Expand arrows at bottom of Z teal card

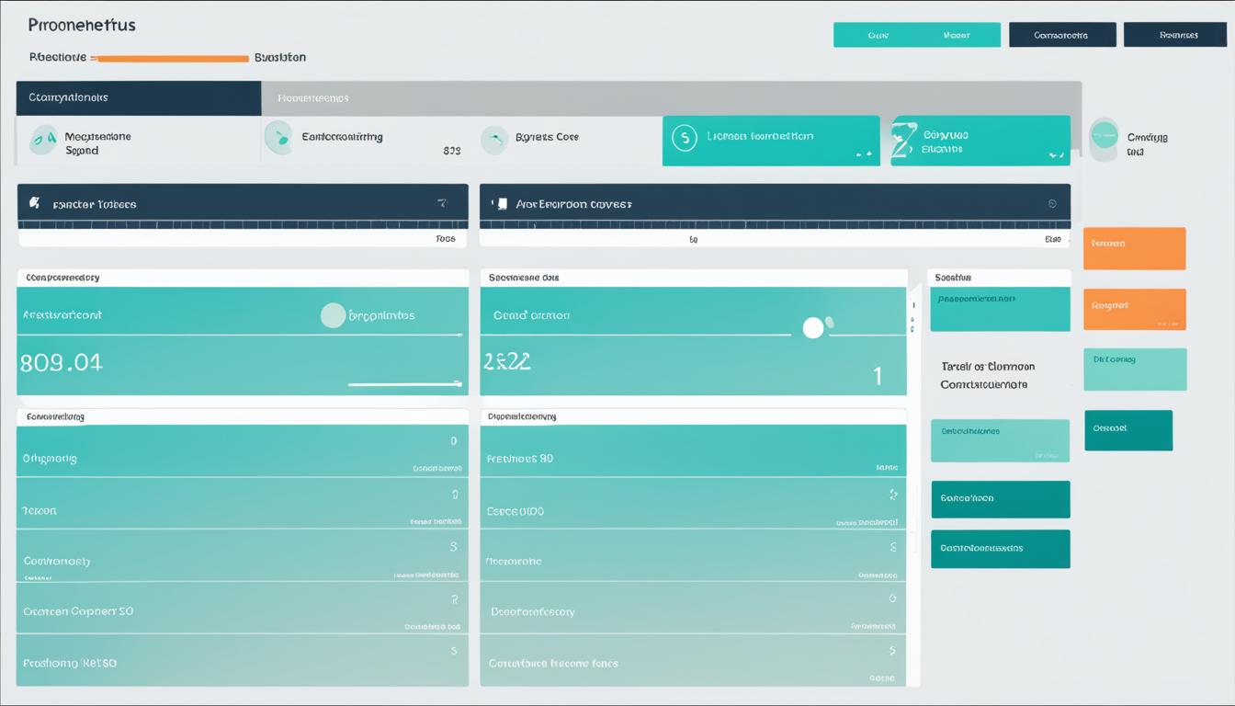point(1053,155)
